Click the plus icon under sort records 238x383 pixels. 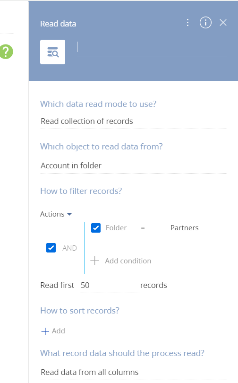point(45,331)
